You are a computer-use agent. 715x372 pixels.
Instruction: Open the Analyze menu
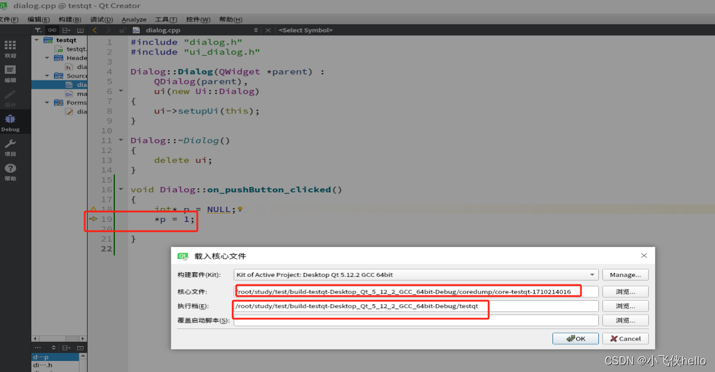(x=134, y=19)
